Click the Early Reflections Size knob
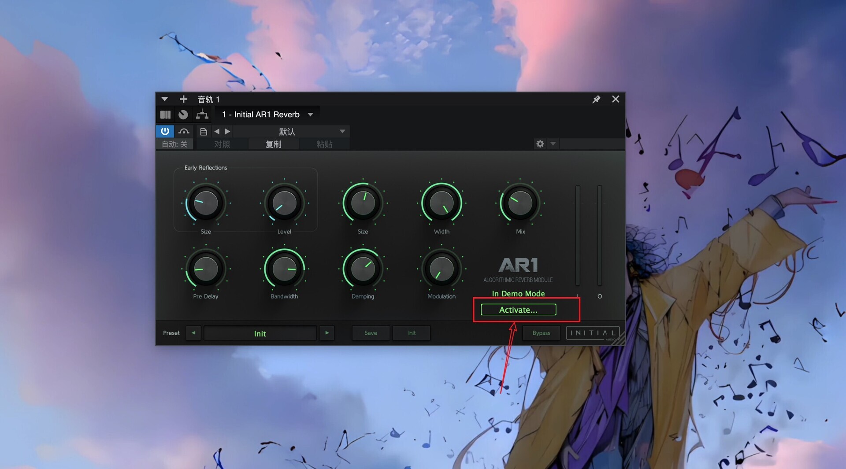 pyautogui.click(x=206, y=203)
